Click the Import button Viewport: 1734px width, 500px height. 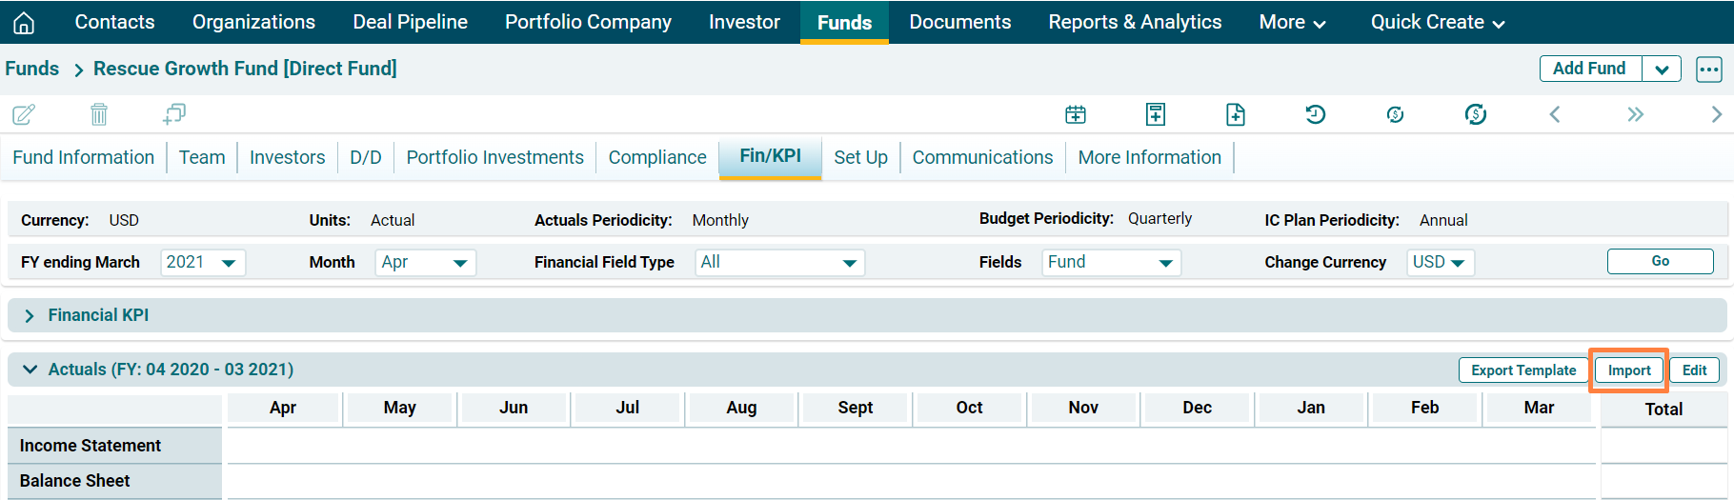(x=1629, y=370)
